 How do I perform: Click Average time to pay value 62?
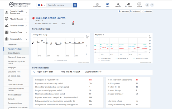coord(137,94)
